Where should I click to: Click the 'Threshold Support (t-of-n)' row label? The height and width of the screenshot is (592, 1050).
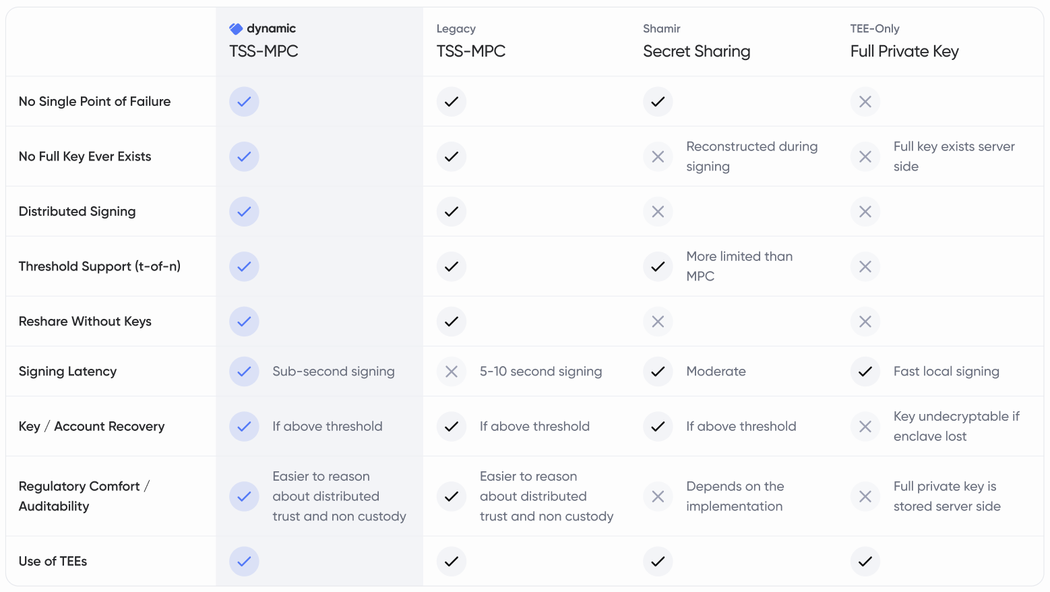pyautogui.click(x=100, y=266)
